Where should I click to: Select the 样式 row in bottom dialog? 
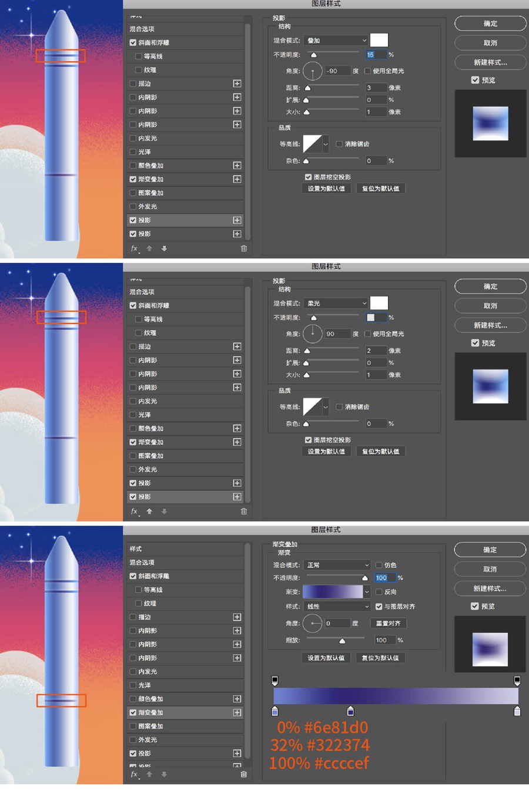[185, 549]
